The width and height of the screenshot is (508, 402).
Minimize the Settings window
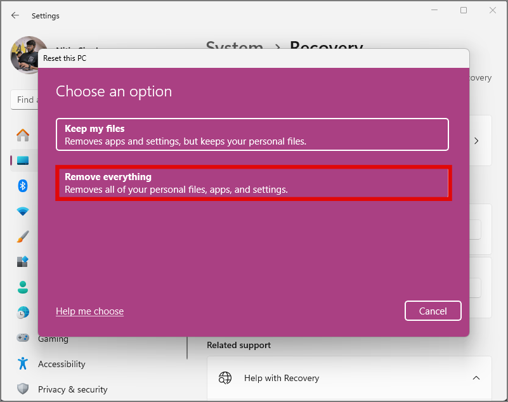(x=434, y=10)
